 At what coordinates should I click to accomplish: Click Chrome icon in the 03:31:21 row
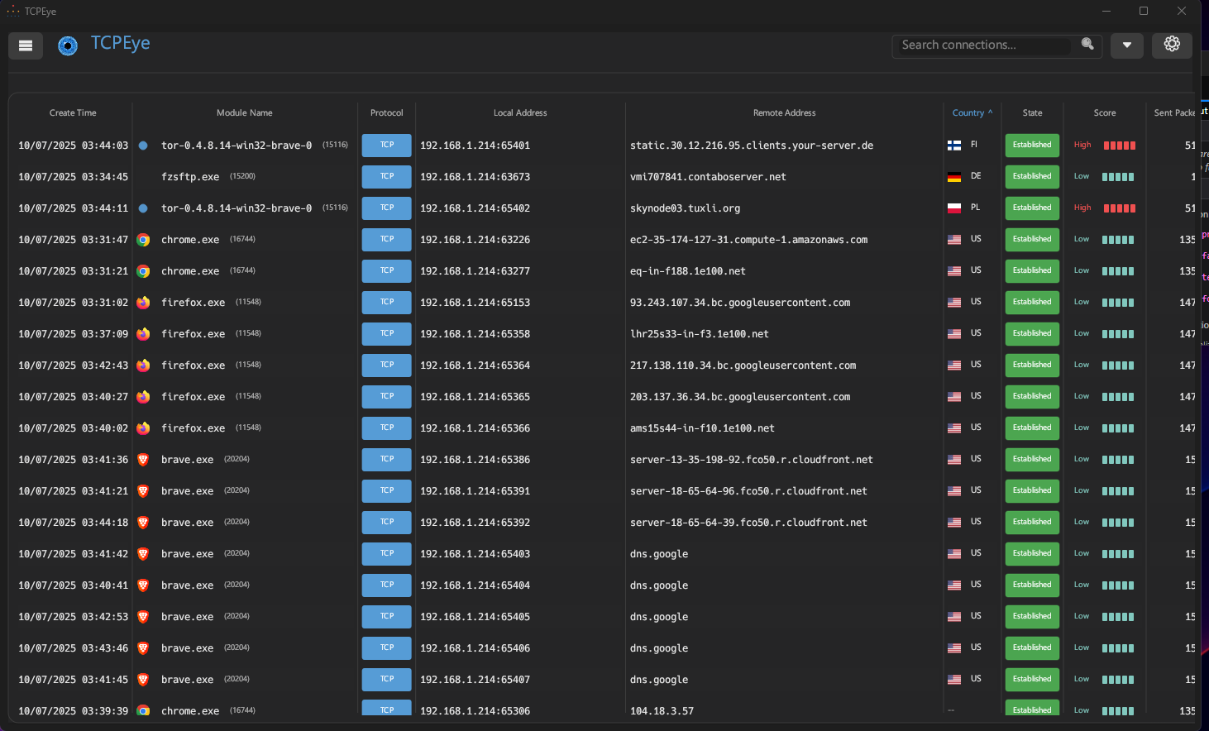coord(143,271)
